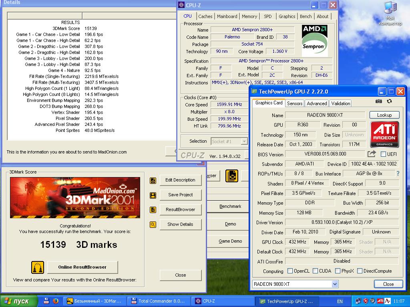Click the BIOS Version field in GPU-Z
Viewport: 410px width, 307px height.
(325, 154)
